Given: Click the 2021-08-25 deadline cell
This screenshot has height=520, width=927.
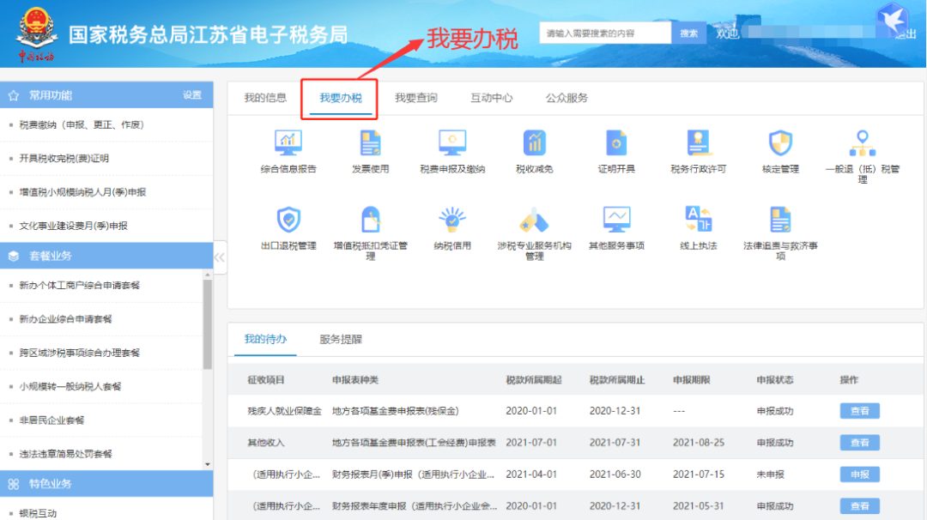Looking at the screenshot, I should (698, 443).
